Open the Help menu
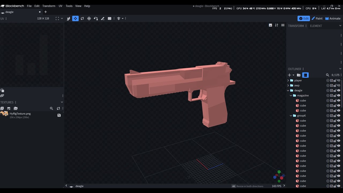This screenshot has height=193, width=343. (x=87, y=6)
